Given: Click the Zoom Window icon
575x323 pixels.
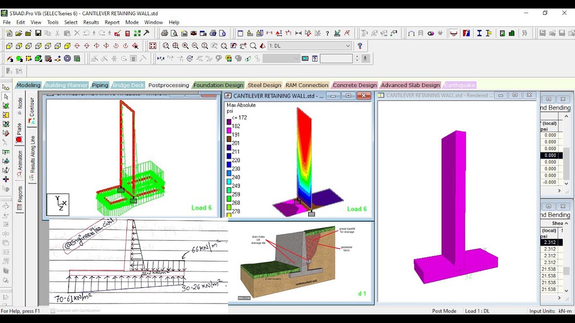Looking at the screenshot, I should [x=166, y=46].
